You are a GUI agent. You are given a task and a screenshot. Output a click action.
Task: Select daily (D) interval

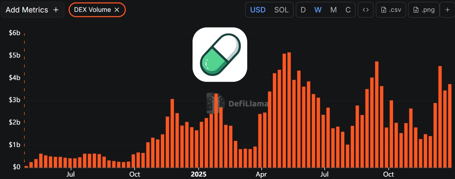(303, 10)
